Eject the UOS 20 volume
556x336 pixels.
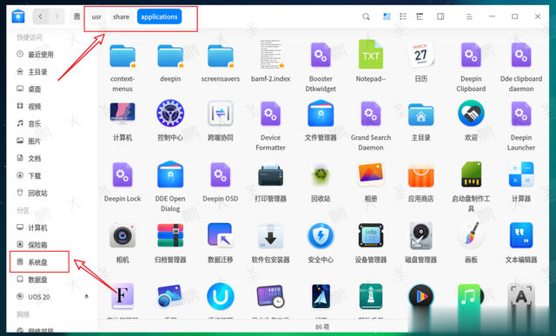(86, 296)
